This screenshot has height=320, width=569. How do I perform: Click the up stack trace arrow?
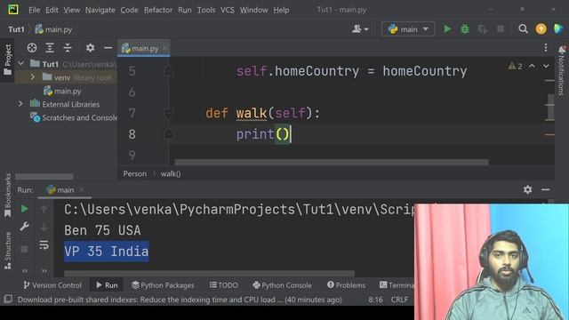coord(44,210)
